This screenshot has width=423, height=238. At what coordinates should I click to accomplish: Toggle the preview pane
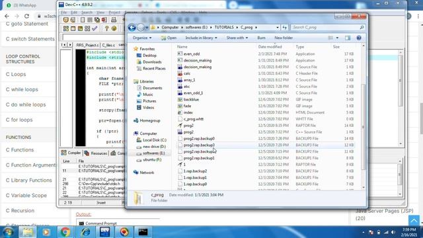[x=348, y=38]
